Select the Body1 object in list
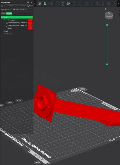 tap(10, 28)
